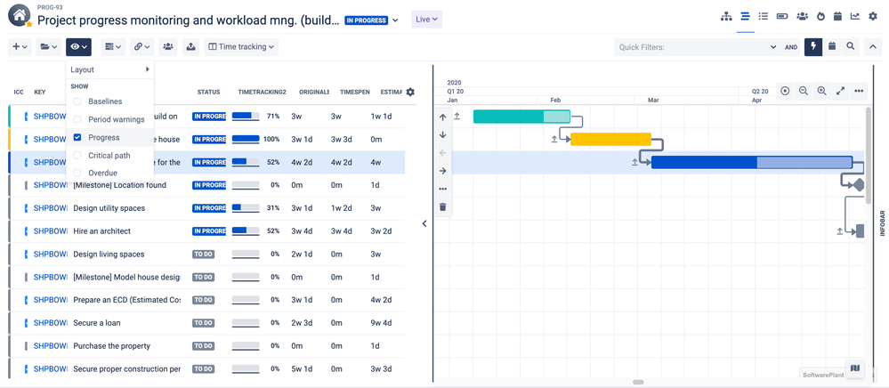Open the IN PROGRESS status chevron in title
This screenshot has width=889, height=388.
pos(396,20)
